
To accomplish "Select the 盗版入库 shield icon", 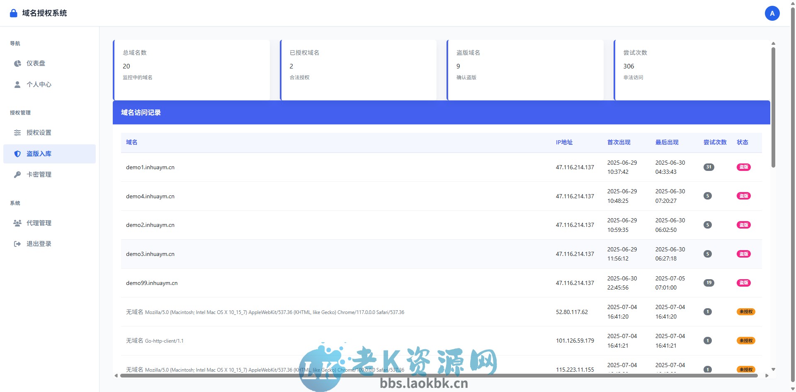I will [x=17, y=154].
